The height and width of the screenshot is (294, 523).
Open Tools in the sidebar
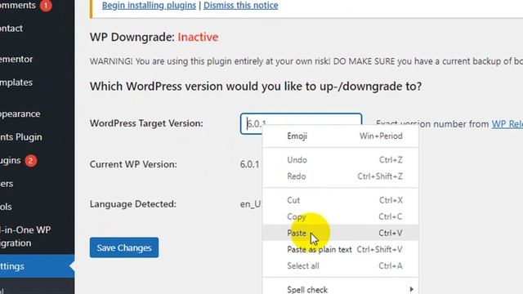pos(6,207)
